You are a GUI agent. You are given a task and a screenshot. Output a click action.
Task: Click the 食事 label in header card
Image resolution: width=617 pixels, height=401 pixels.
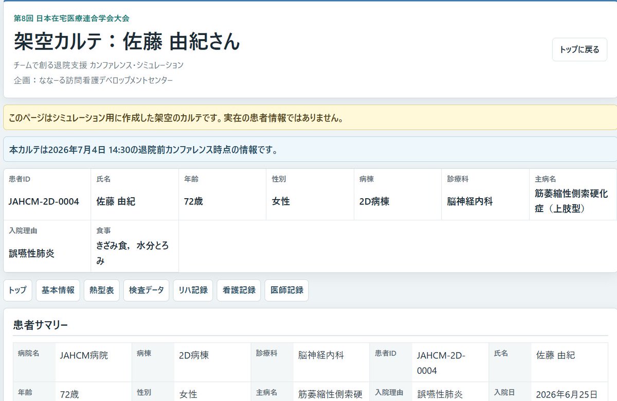(103, 231)
